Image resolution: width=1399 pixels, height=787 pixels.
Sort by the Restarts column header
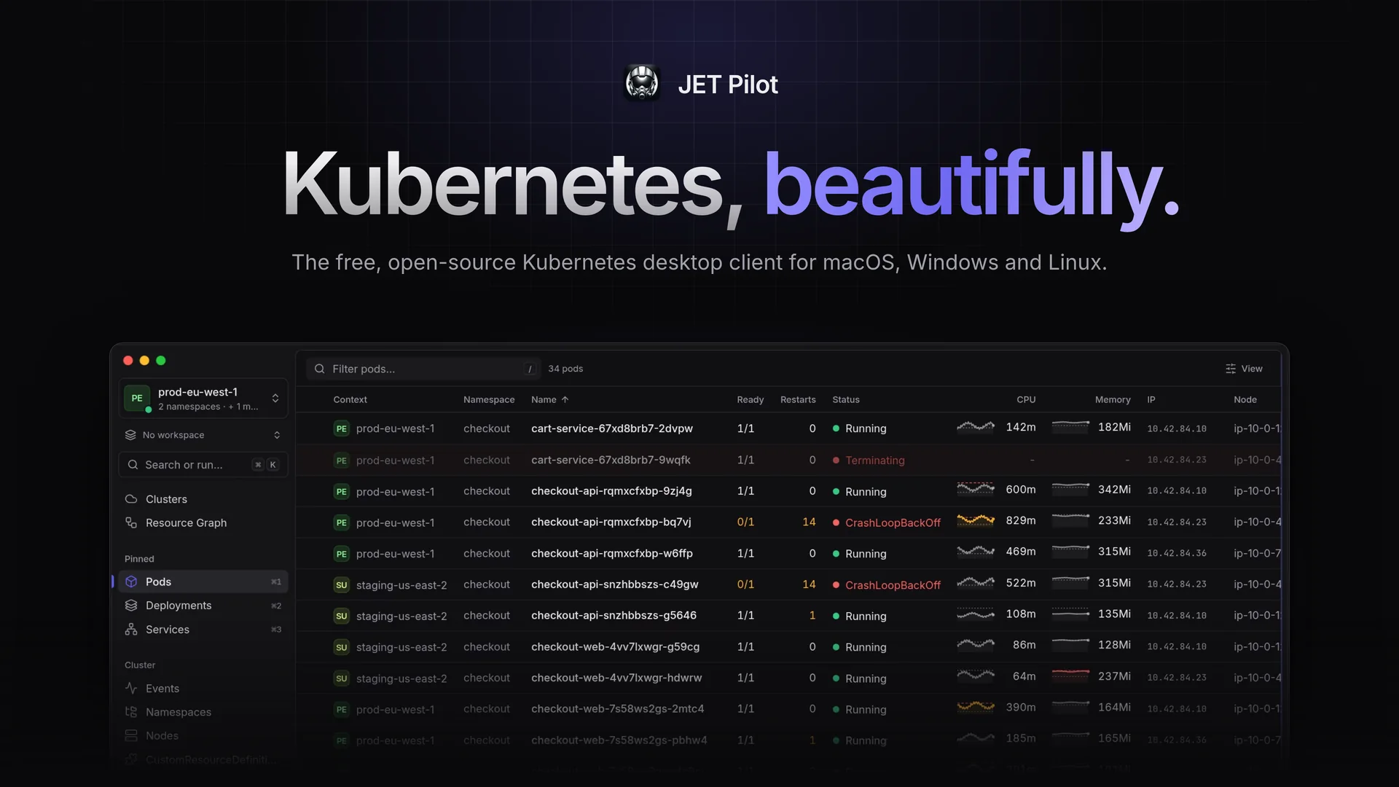tap(798, 399)
